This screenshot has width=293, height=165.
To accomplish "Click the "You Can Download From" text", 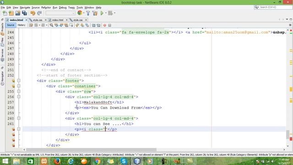I will point(116,108).
